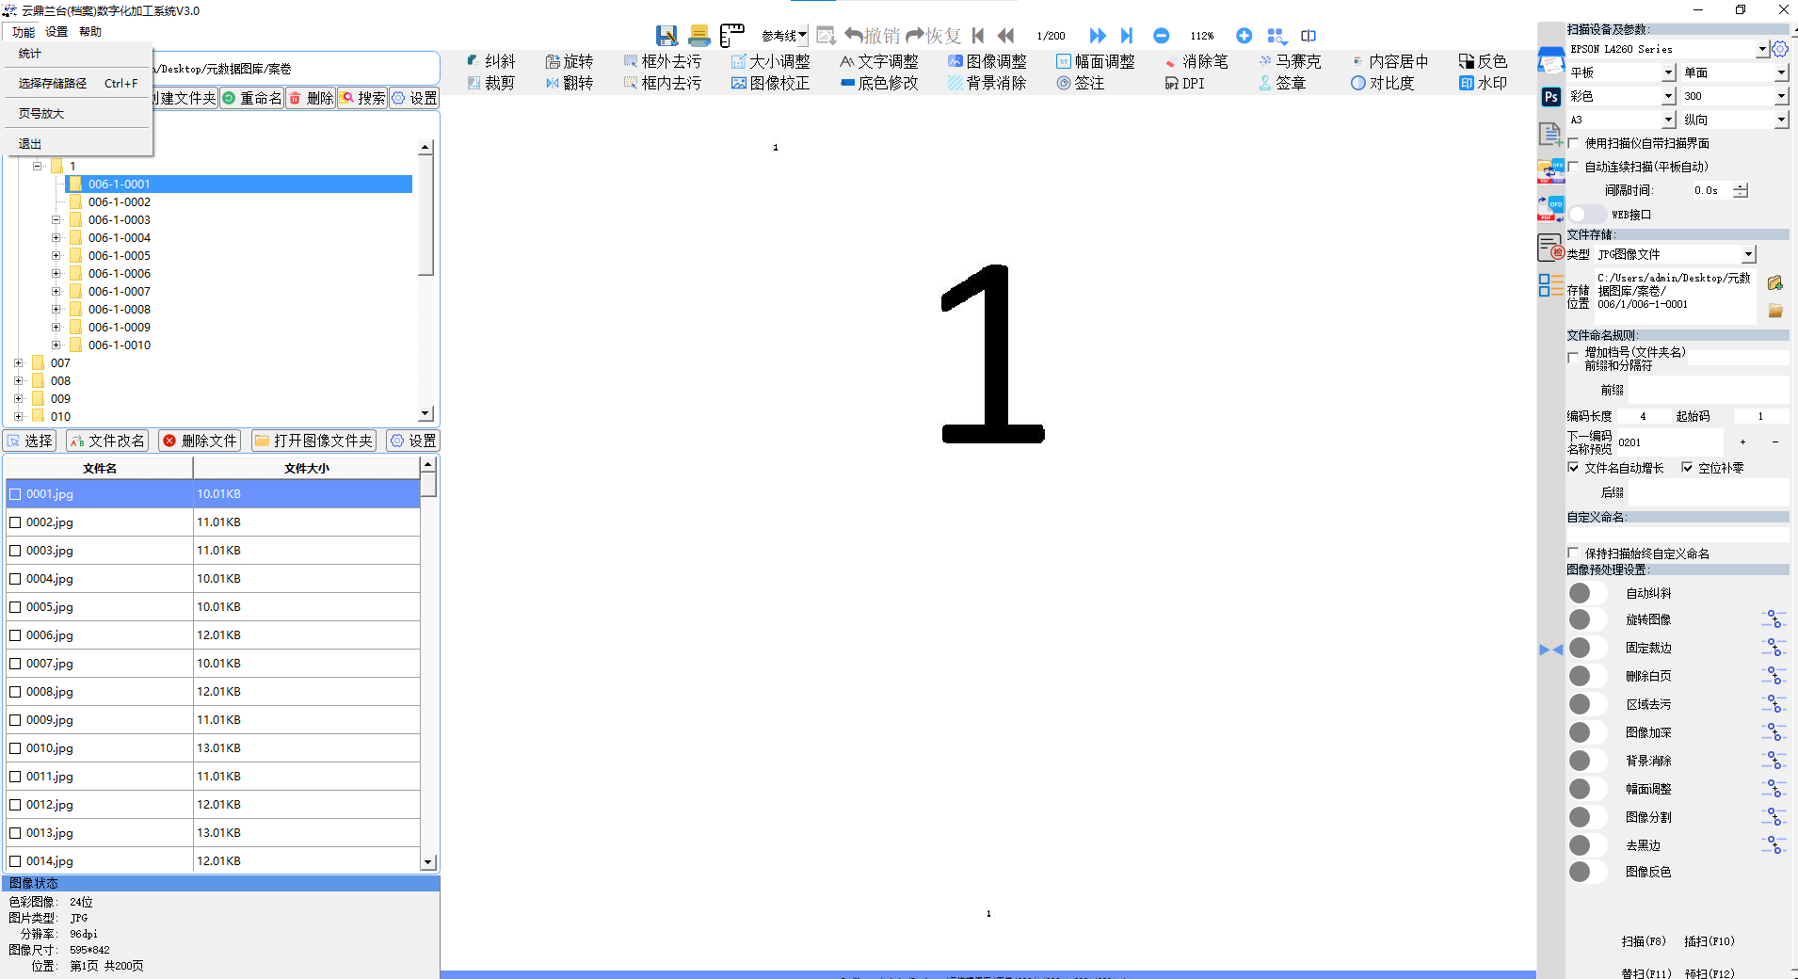1798x979 pixels.
Task: Click the 删除文件 button
Action: click(200, 441)
